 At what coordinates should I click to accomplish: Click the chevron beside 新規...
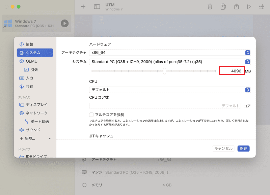pos(50,138)
